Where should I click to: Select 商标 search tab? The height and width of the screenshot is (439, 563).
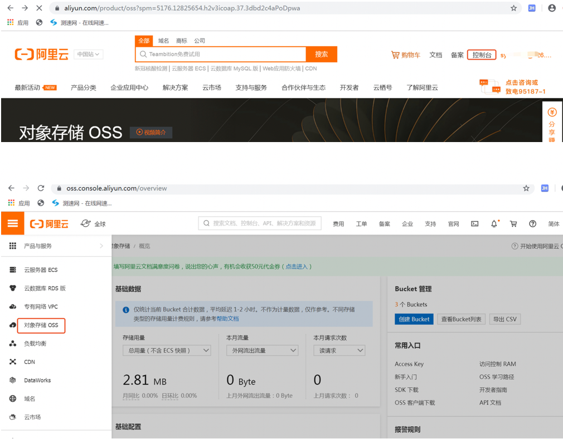coord(182,41)
